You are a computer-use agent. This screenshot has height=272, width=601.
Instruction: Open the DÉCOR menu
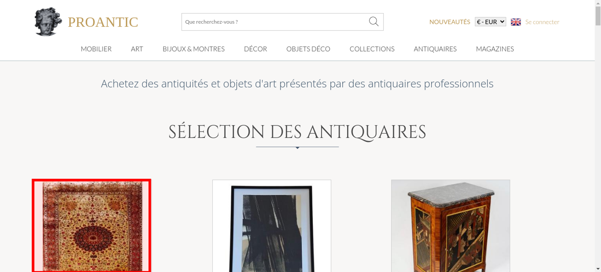255,49
